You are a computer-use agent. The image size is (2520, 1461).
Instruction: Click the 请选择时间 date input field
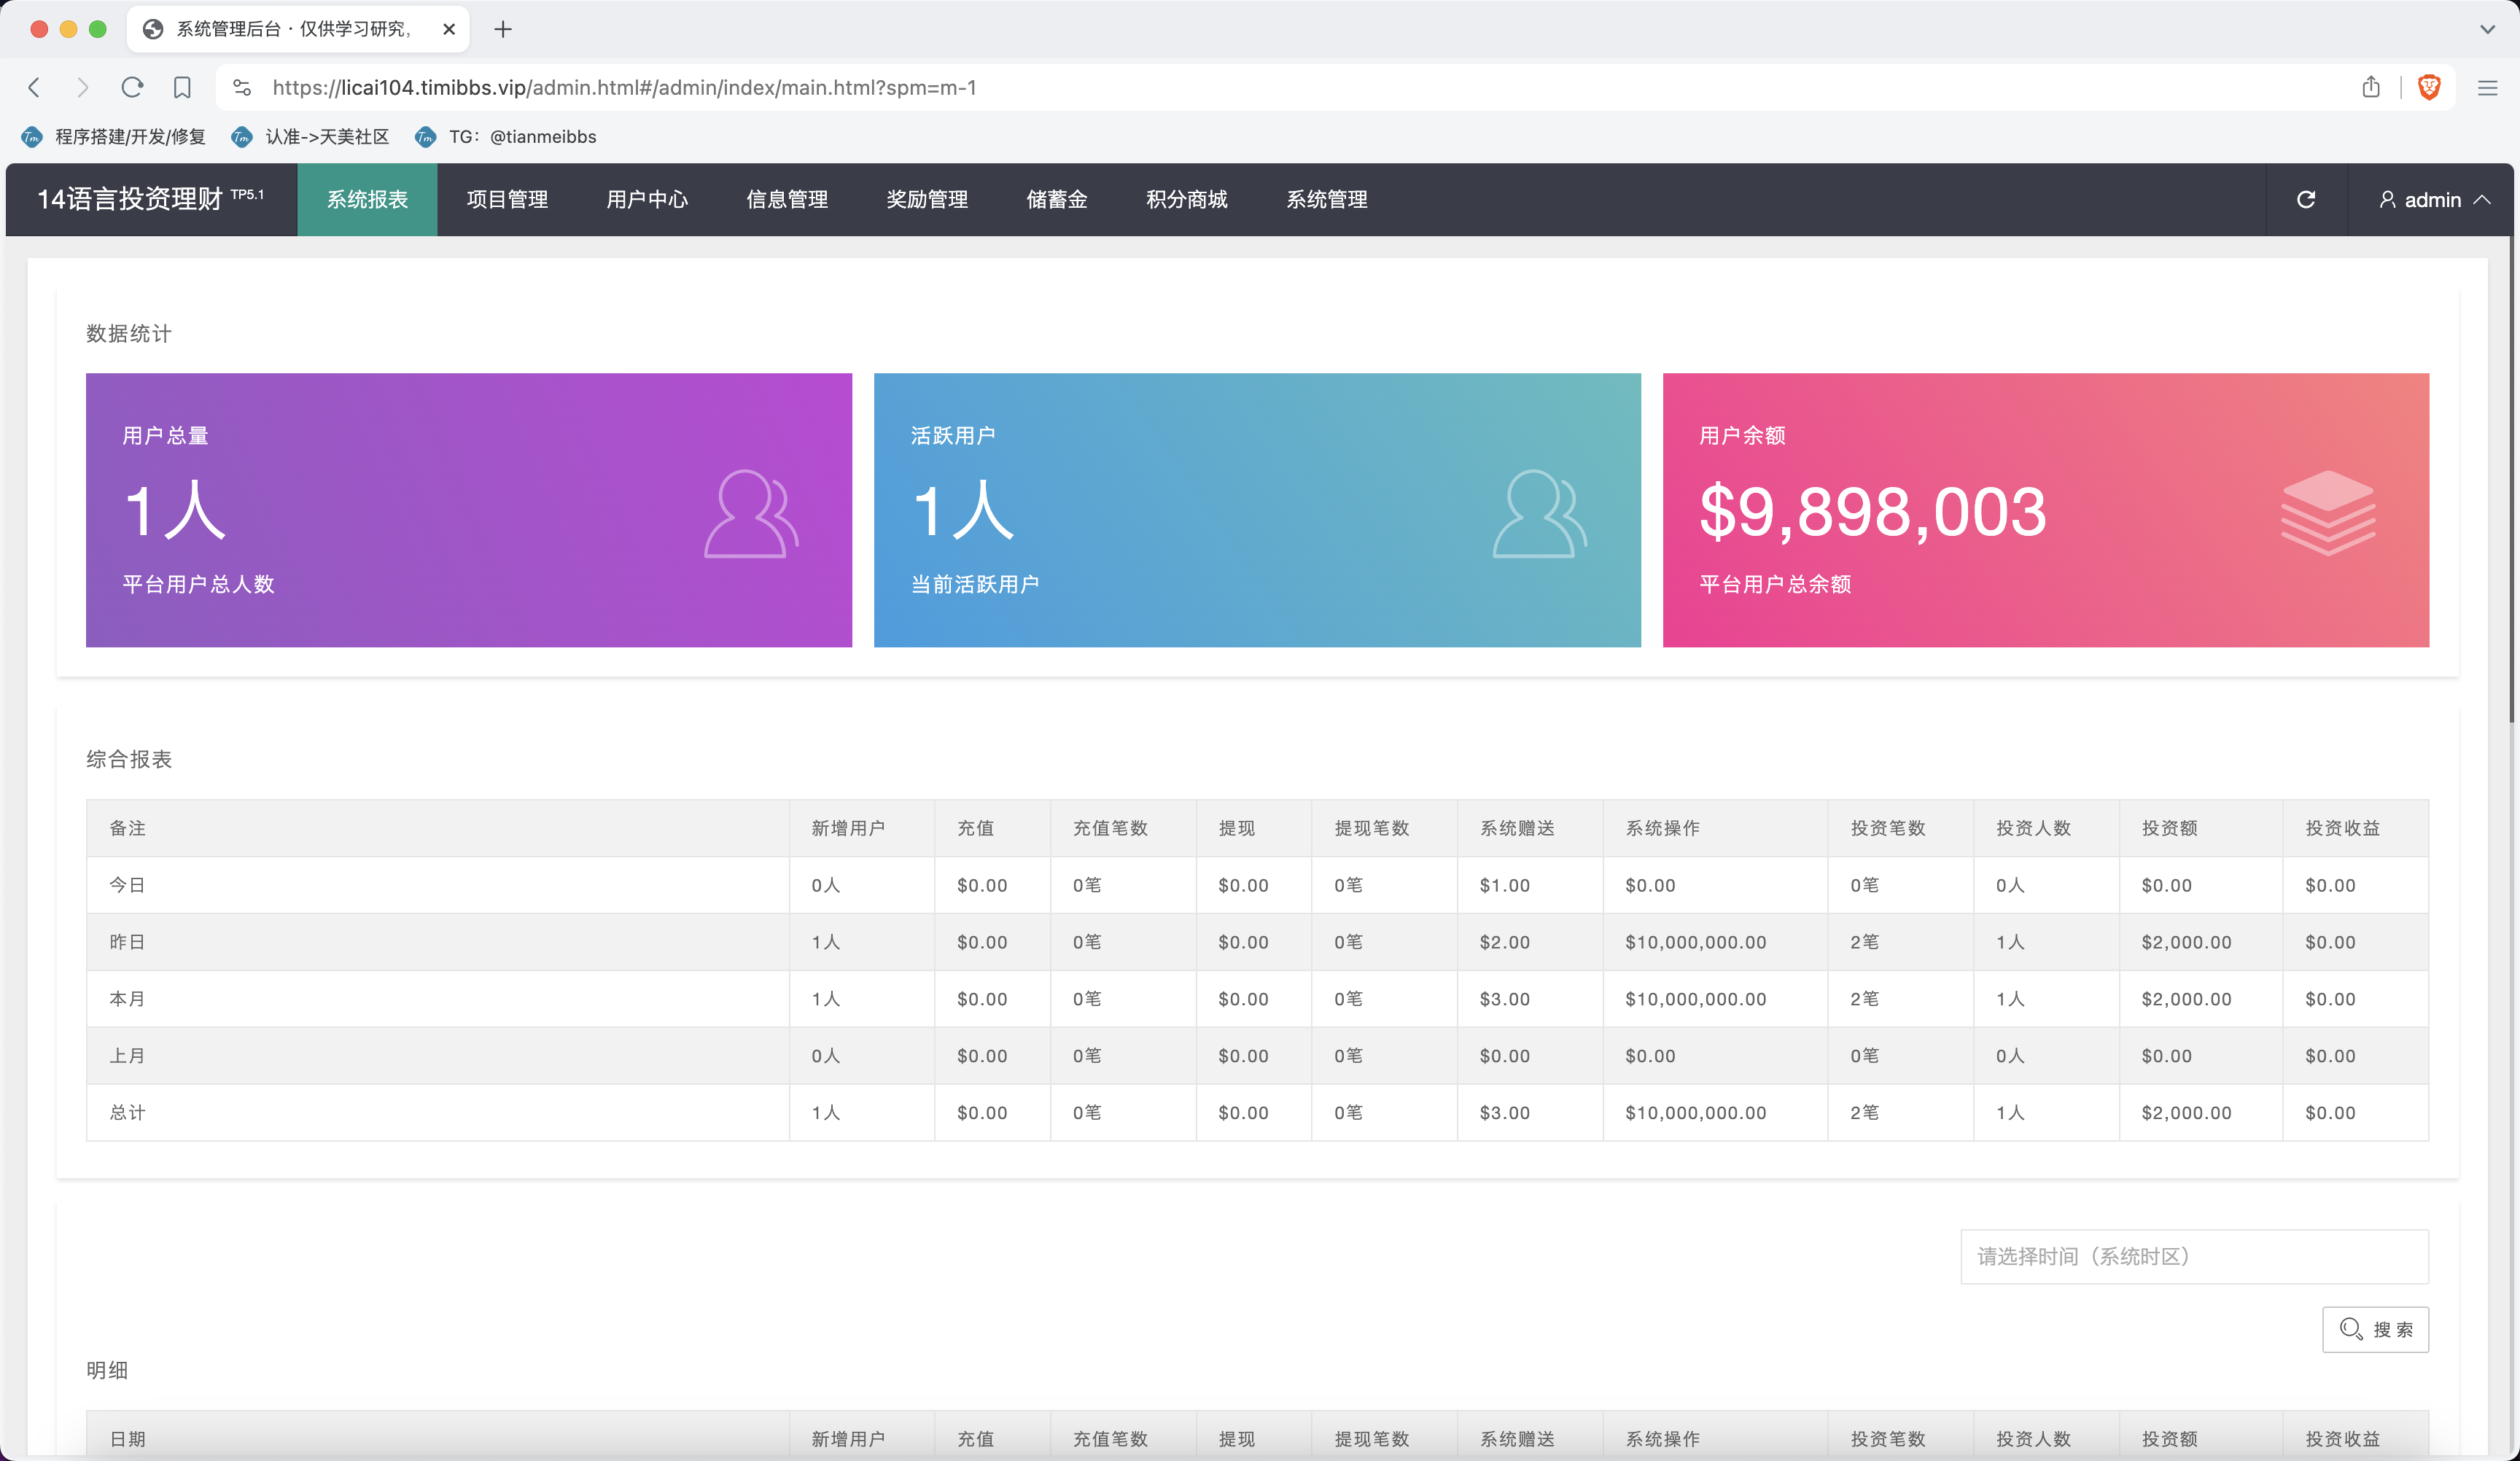pyautogui.click(x=2195, y=1256)
